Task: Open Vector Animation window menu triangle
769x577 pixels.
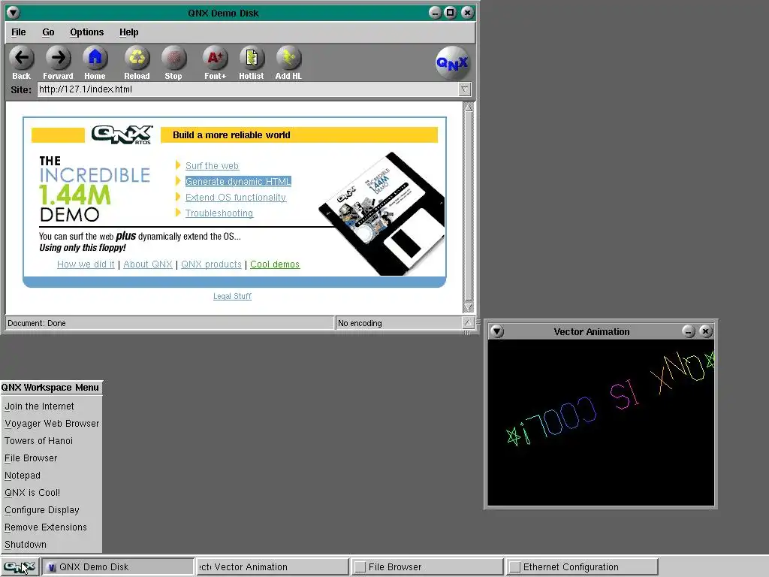Action: pyautogui.click(x=497, y=331)
